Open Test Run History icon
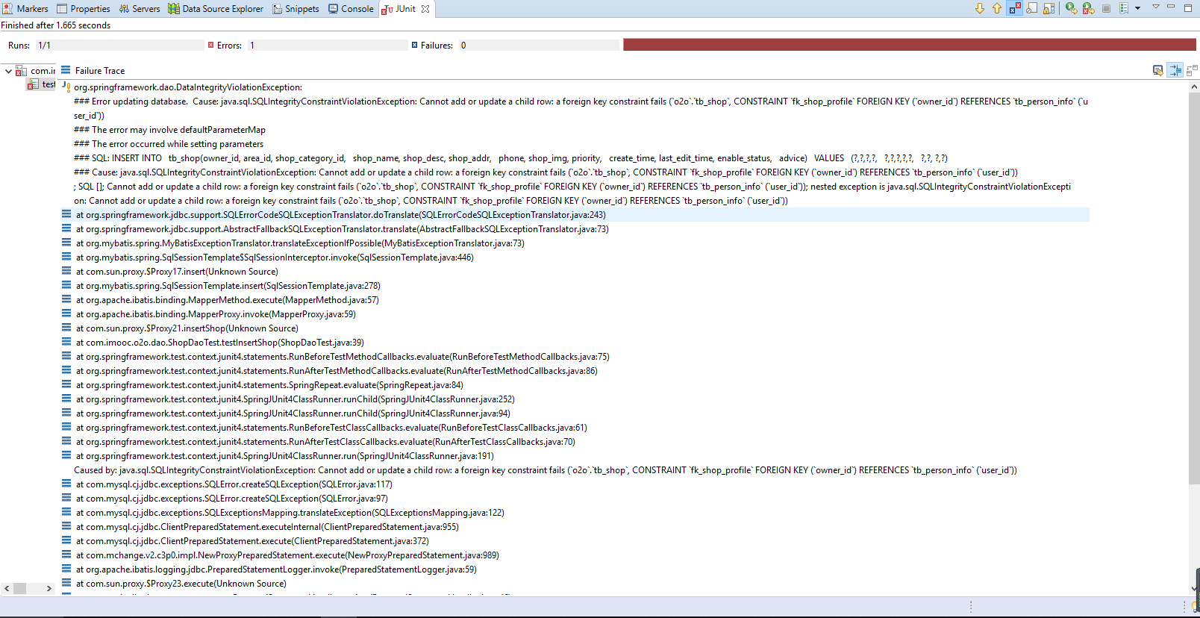The height and width of the screenshot is (618, 1200). 1124,8
